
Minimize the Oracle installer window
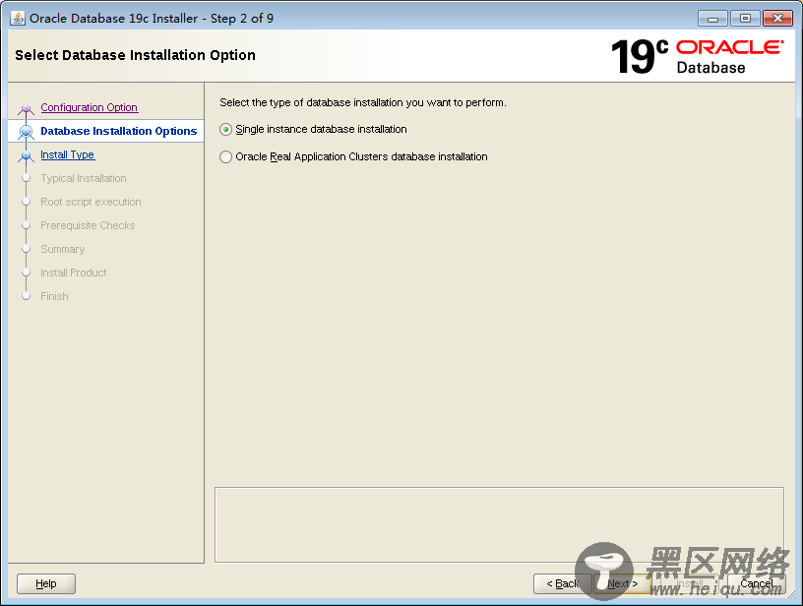point(712,19)
